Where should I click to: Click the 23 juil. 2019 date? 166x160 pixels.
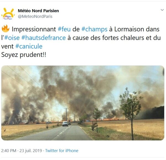31,151
